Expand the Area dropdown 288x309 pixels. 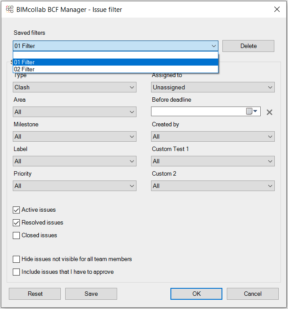pyautogui.click(x=74, y=112)
